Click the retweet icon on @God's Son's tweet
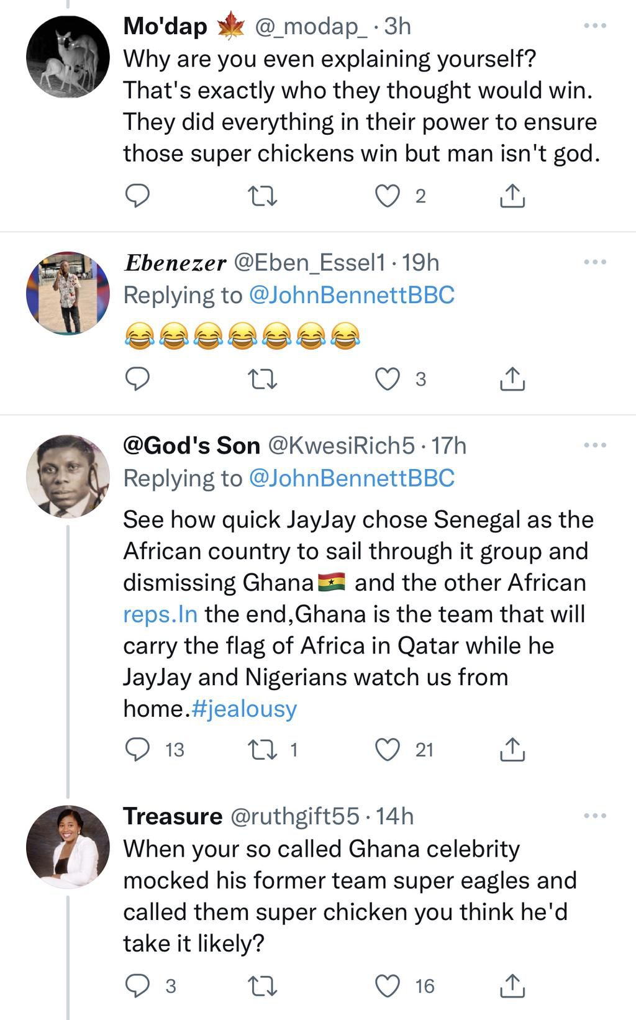The width and height of the screenshot is (636, 1020). tap(263, 750)
